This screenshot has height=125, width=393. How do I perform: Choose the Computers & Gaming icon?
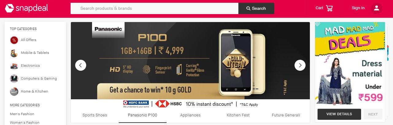point(14,78)
